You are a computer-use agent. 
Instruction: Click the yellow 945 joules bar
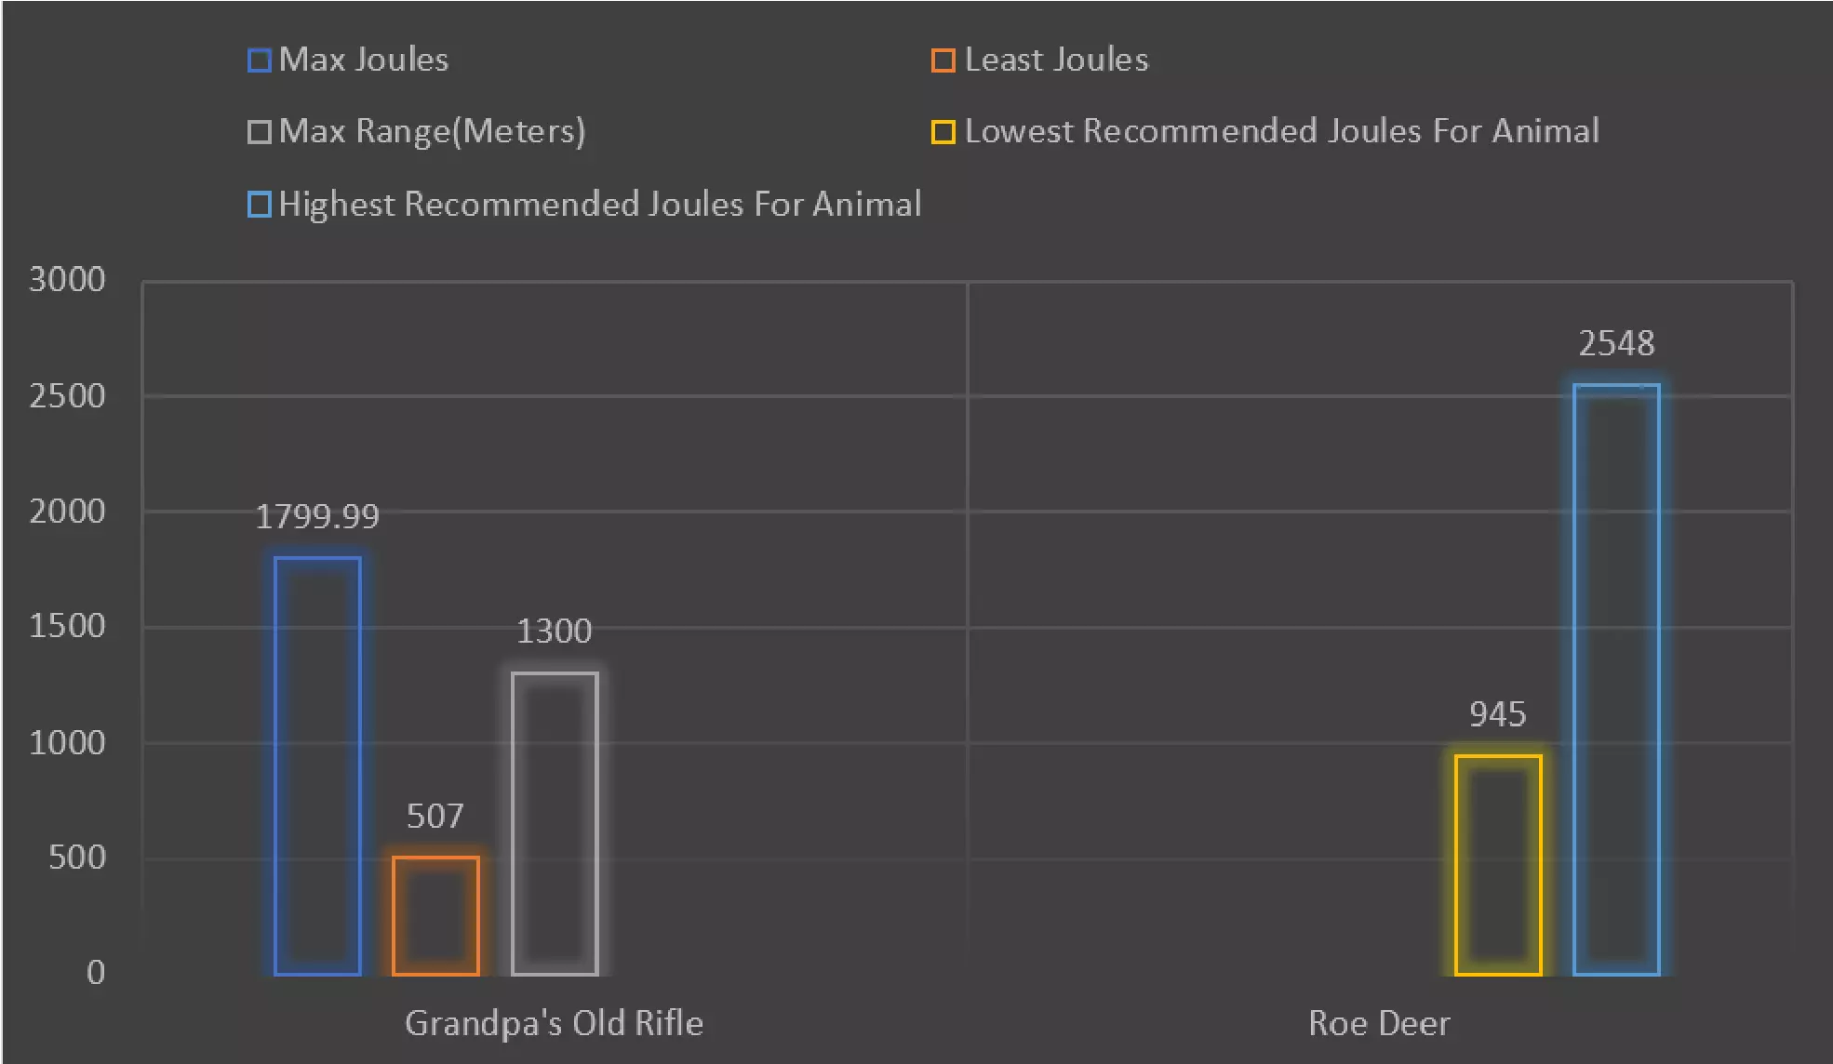tap(1498, 865)
